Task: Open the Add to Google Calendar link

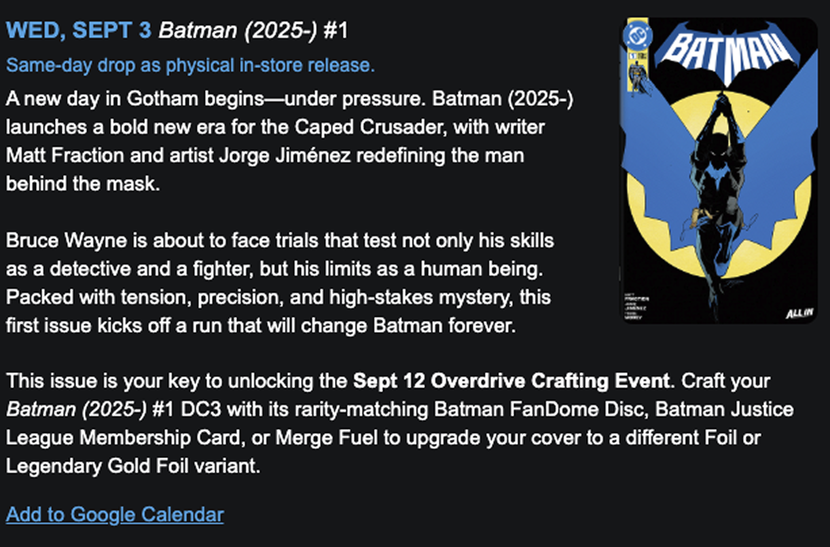Action: click(x=115, y=514)
